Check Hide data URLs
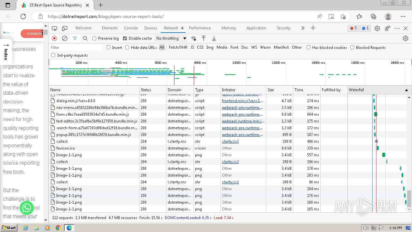 (127, 47)
